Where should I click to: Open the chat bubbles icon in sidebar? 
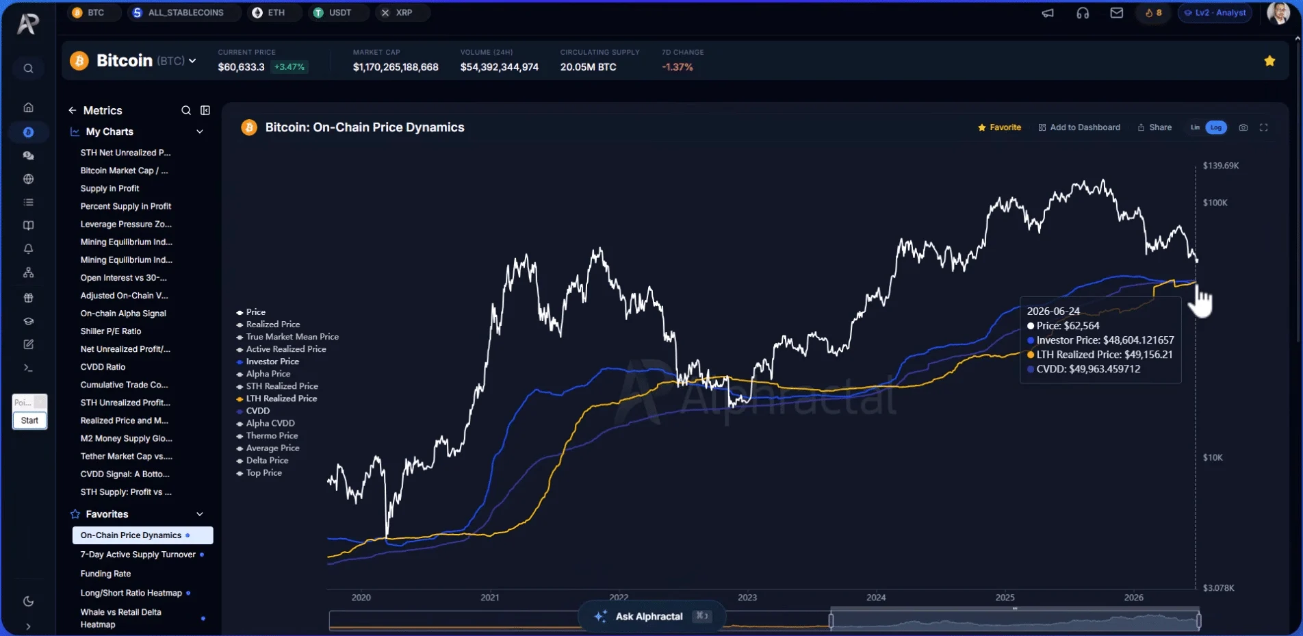[x=28, y=156]
